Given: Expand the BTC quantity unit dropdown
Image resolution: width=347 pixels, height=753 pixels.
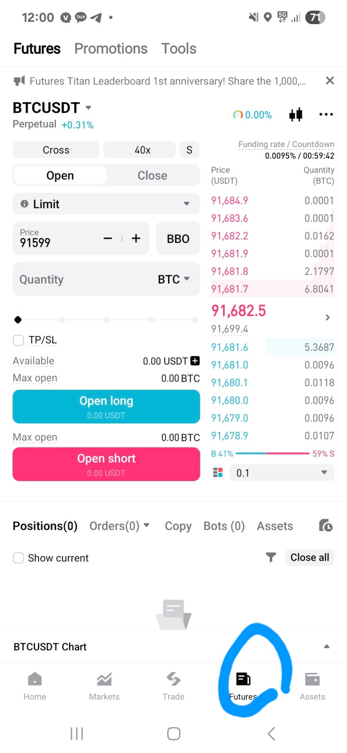Looking at the screenshot, I should pyautogui.click(x=173, y=279).
